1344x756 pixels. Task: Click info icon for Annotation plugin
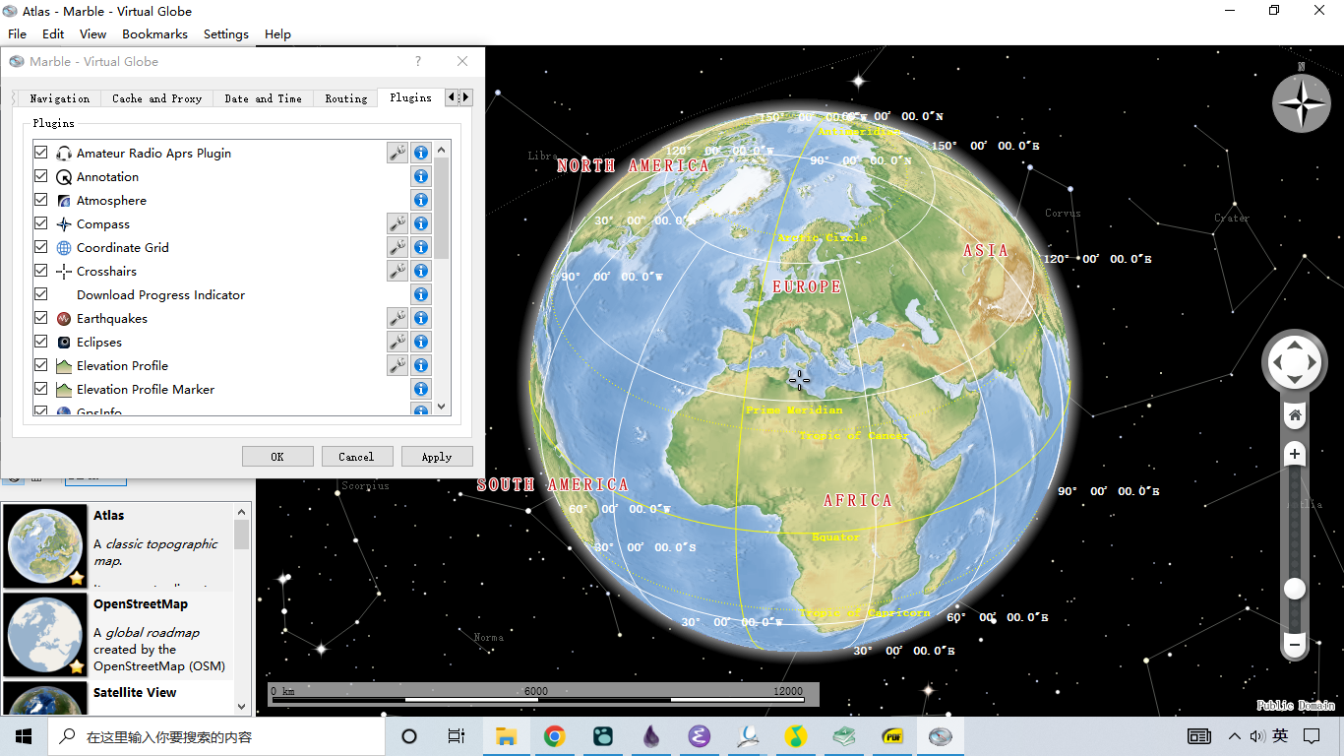[421, 176]
